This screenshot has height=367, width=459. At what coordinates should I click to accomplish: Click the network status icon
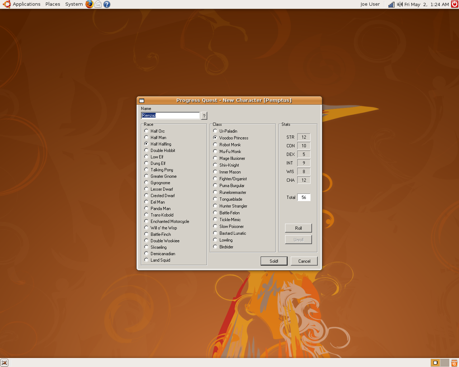pos(391,4)
